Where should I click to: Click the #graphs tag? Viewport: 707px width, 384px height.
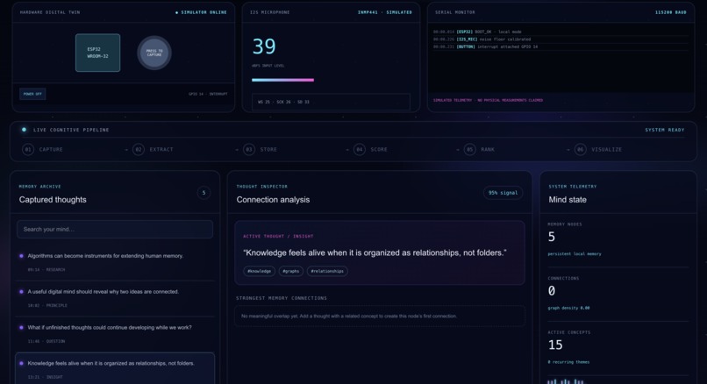[x=291, y=271]
